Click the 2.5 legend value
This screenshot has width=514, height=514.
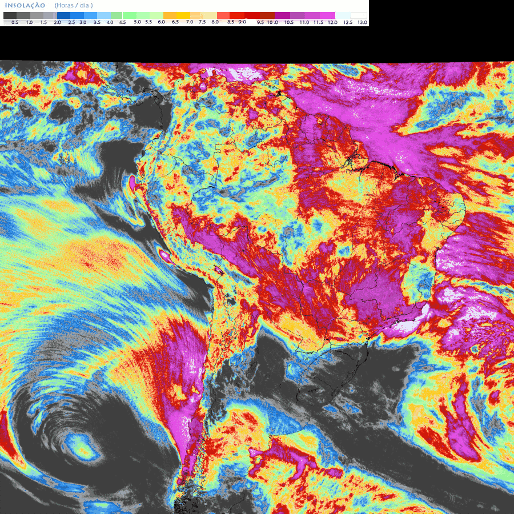(71, 22)
